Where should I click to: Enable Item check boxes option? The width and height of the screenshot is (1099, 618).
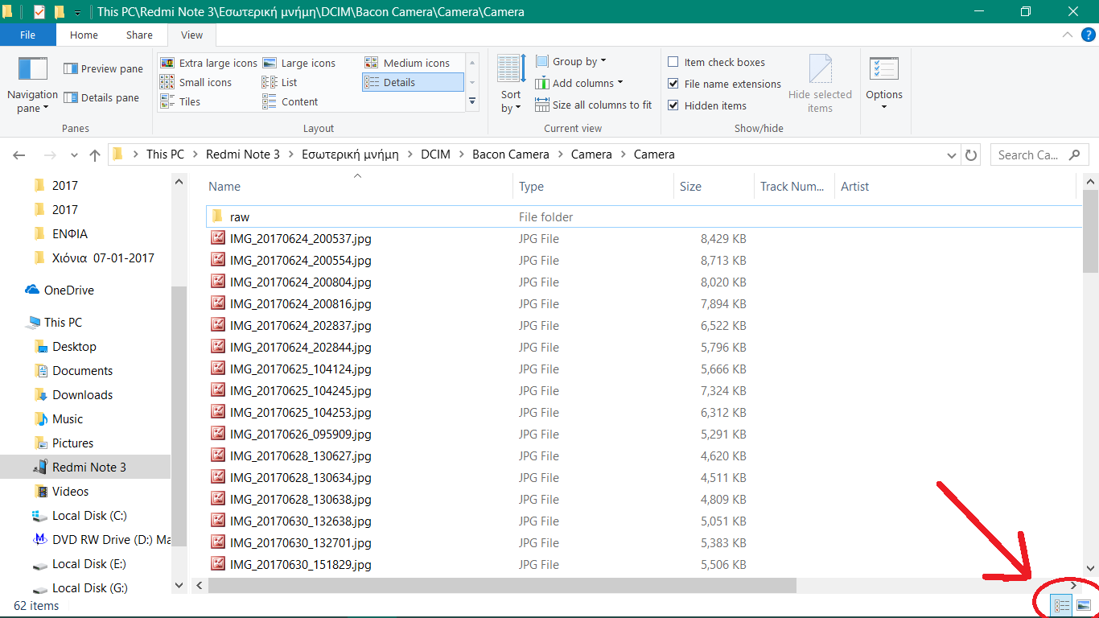(x=673, y=62)
